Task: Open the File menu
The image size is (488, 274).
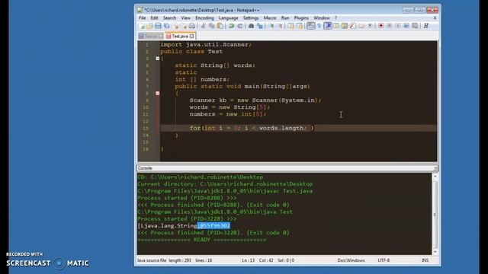Action: (143, 18)
